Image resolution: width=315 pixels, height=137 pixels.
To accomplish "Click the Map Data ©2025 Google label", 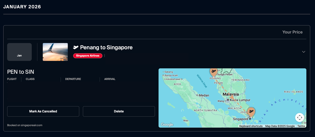I will pyautogui.click(x=280, y=126).
